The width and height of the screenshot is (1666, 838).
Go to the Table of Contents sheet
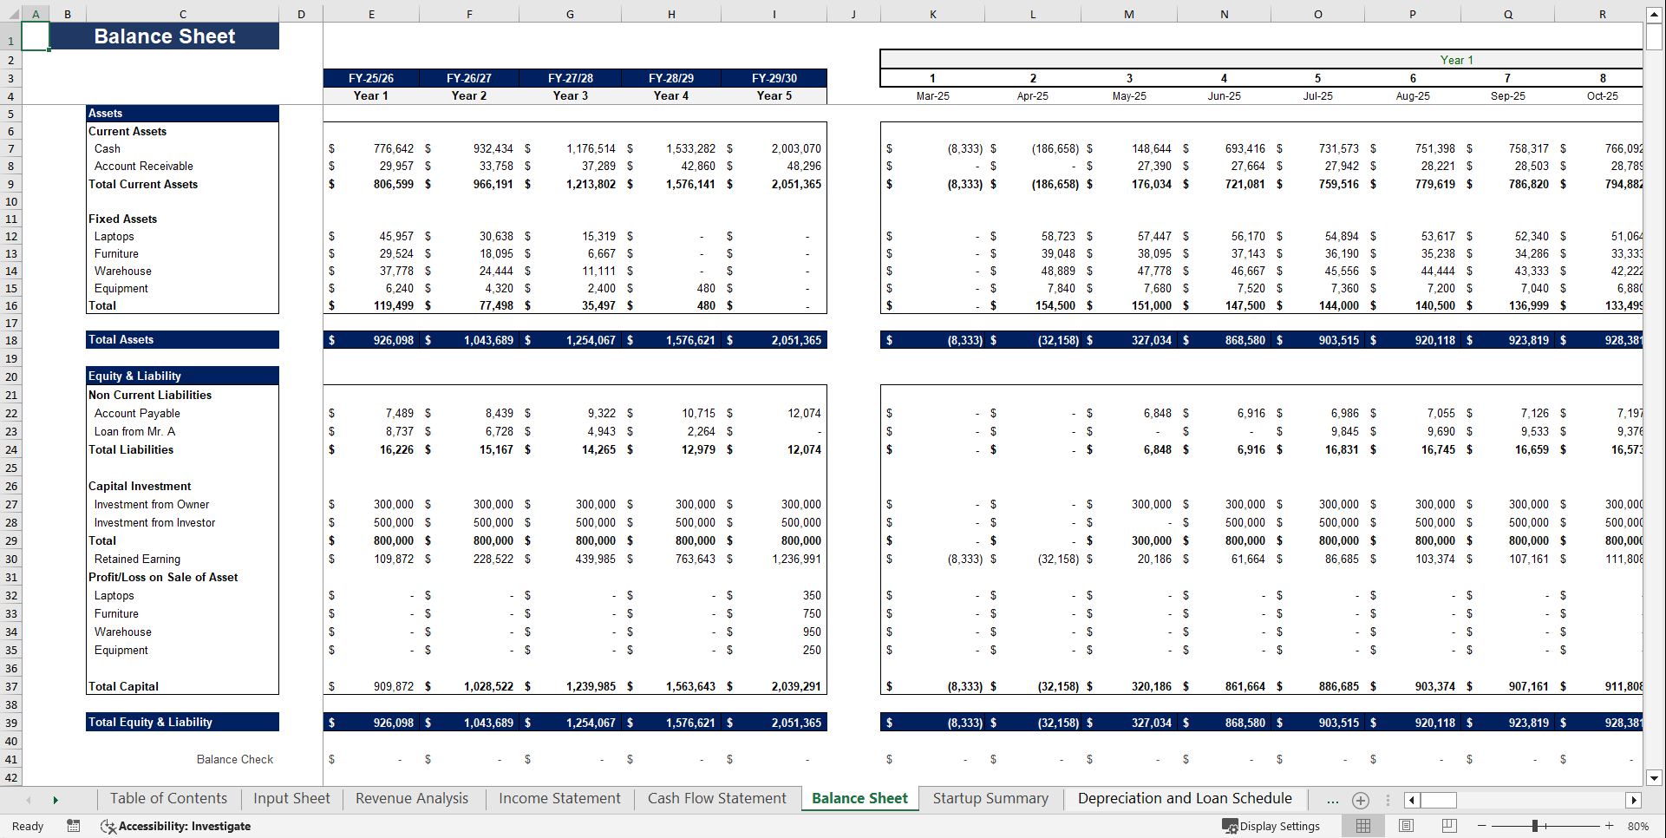click(x=168, y=798)
